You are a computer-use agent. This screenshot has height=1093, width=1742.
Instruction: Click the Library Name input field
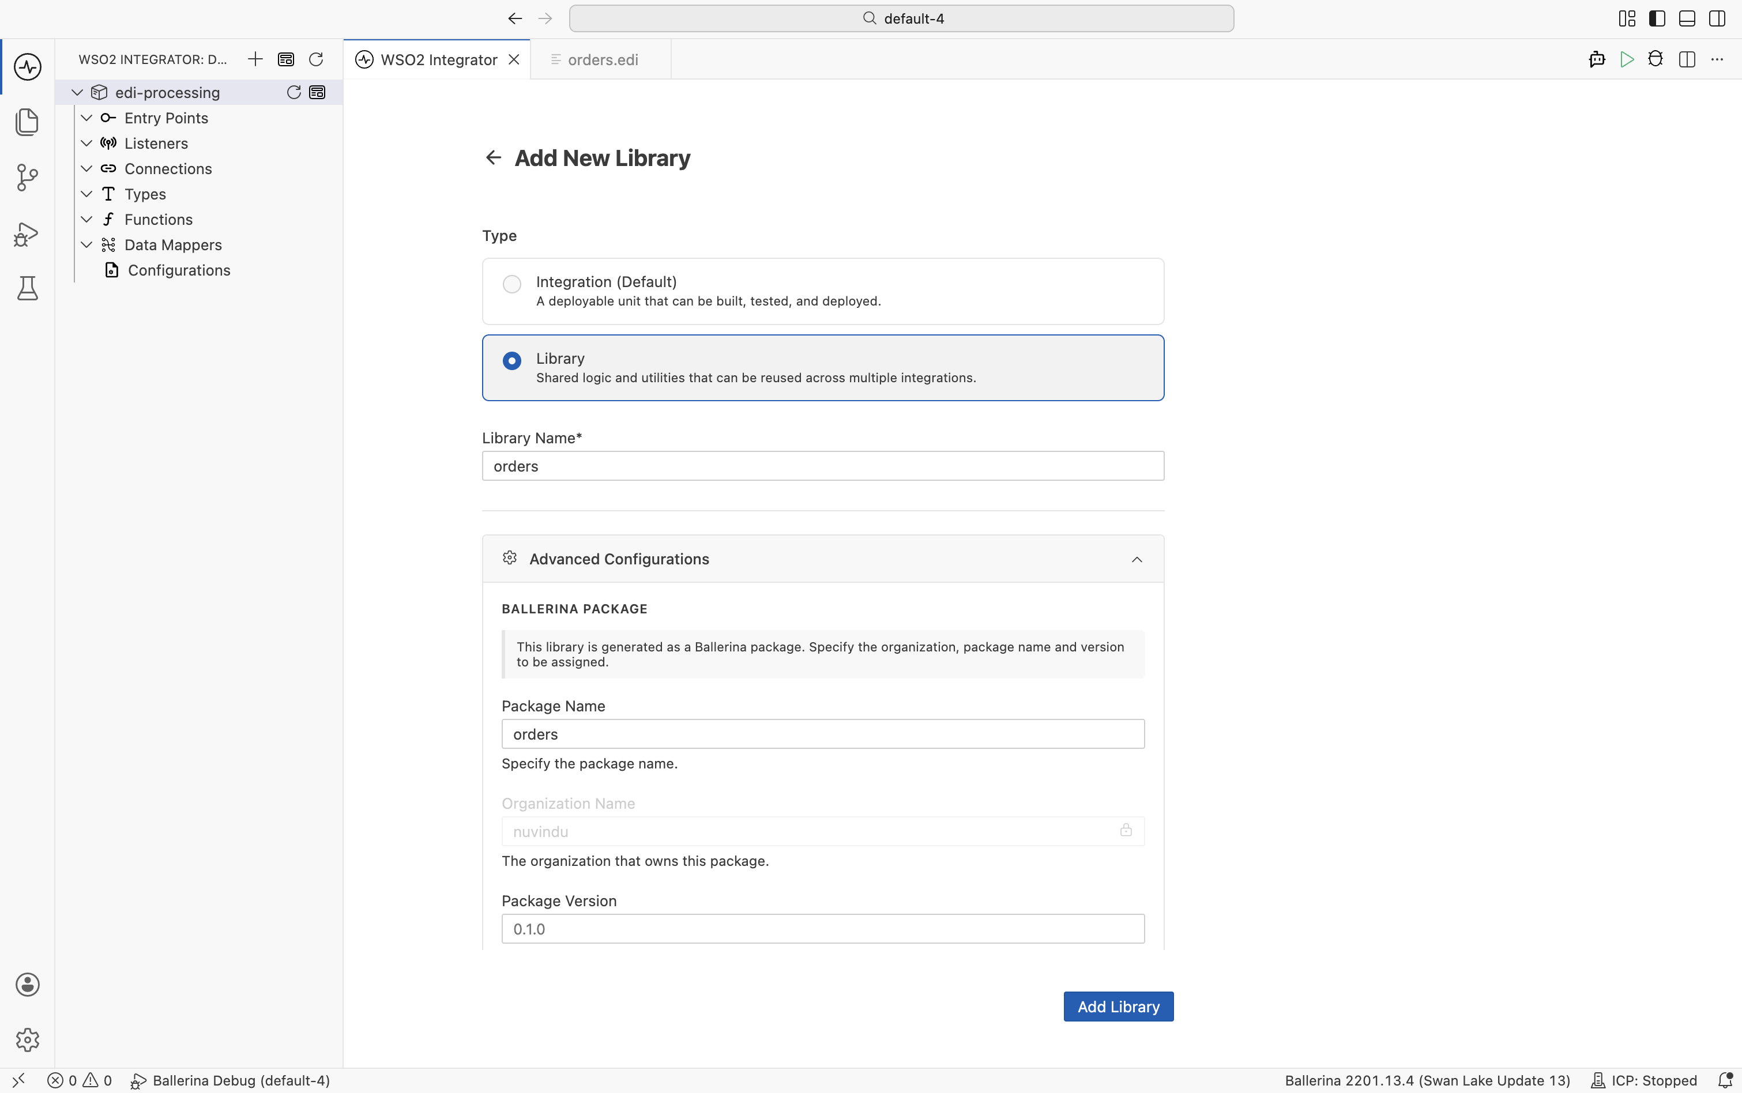point(823,466)
